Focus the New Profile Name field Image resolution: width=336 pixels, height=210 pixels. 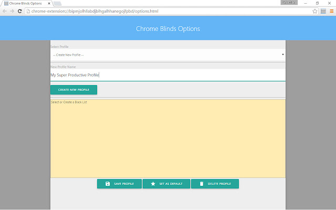point(168,75)
